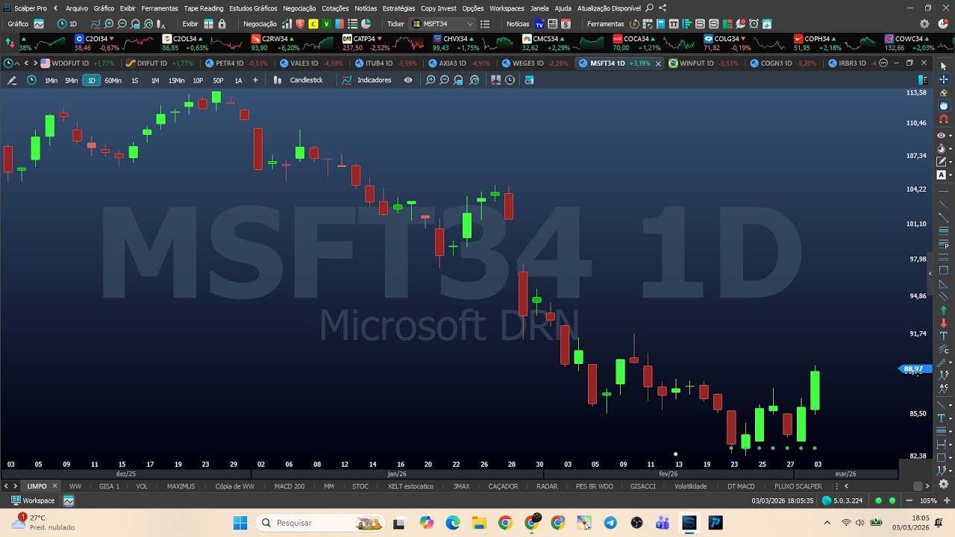
Task: Select the eraser tool in right sidebar
Action: [943, 92]
